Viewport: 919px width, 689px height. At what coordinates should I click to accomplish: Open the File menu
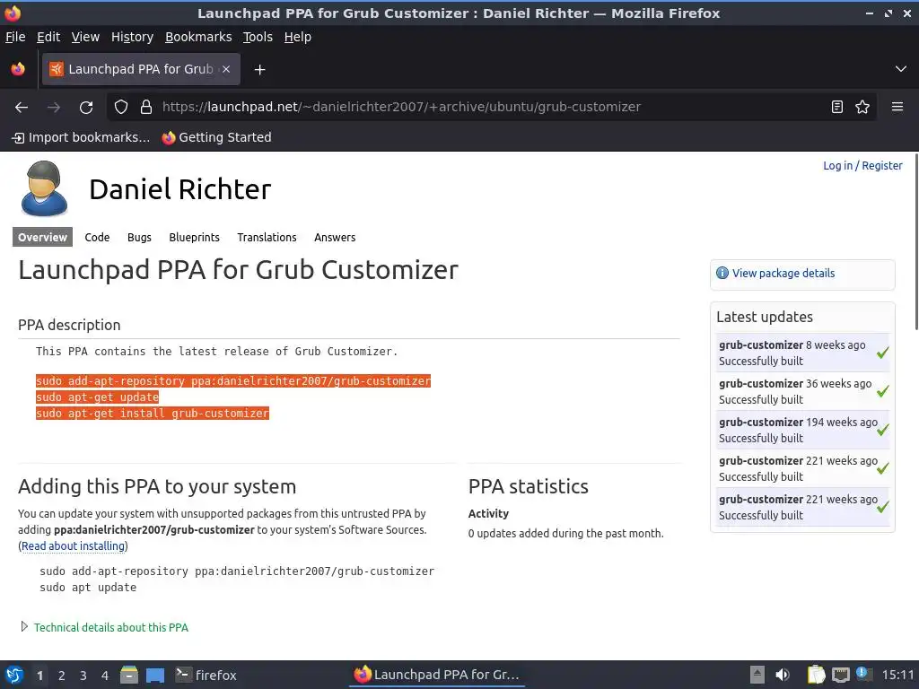[15, 37]
